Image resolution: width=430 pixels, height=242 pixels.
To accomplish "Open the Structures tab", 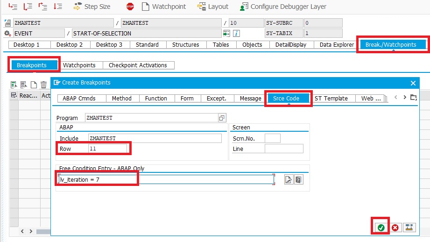I will (186, 45).
